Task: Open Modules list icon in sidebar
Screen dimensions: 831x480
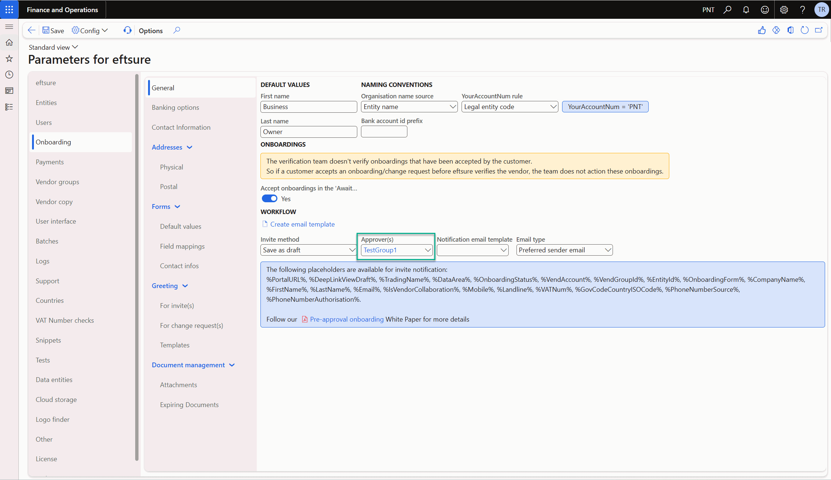Action: 9,107
